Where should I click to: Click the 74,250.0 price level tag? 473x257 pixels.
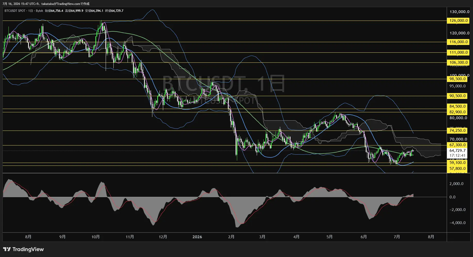pos(457,131)
